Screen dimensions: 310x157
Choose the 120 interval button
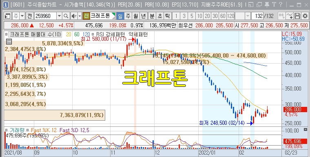tap(230, 16)
